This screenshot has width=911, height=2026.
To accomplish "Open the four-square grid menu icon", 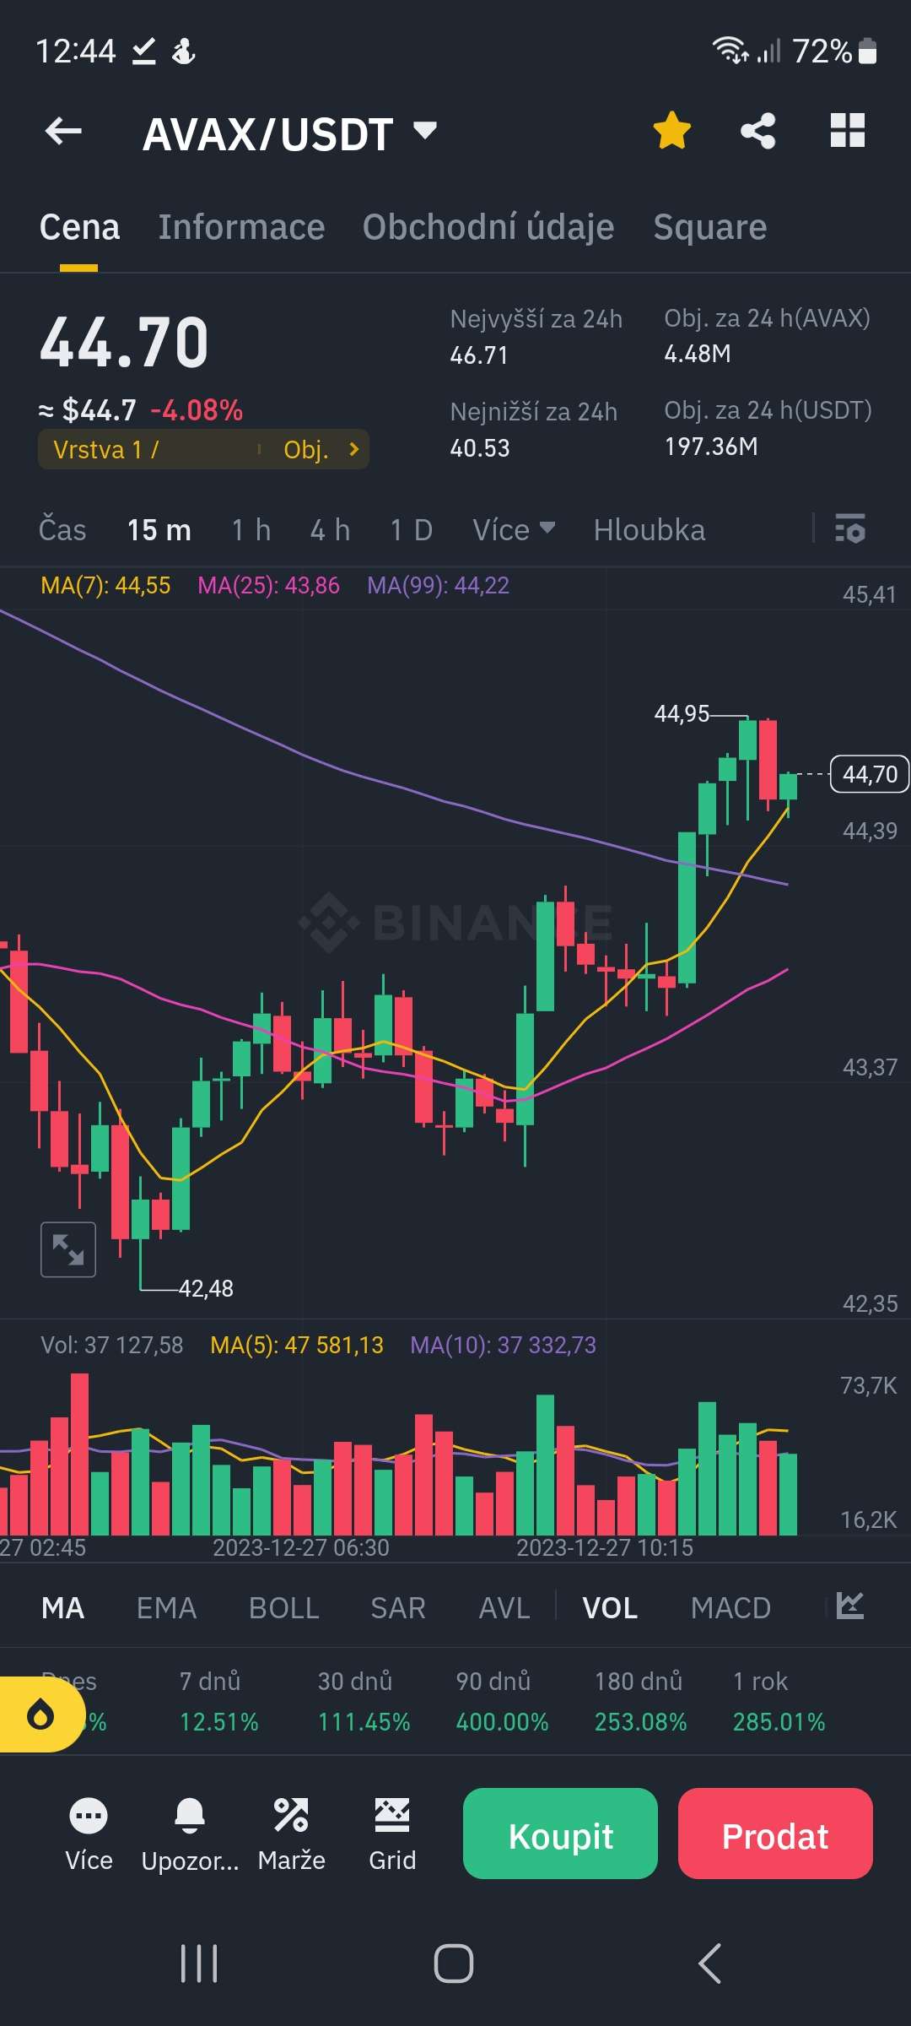I will click(847, 132).
